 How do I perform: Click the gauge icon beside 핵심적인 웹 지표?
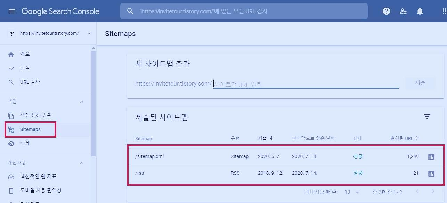[11, 177]
